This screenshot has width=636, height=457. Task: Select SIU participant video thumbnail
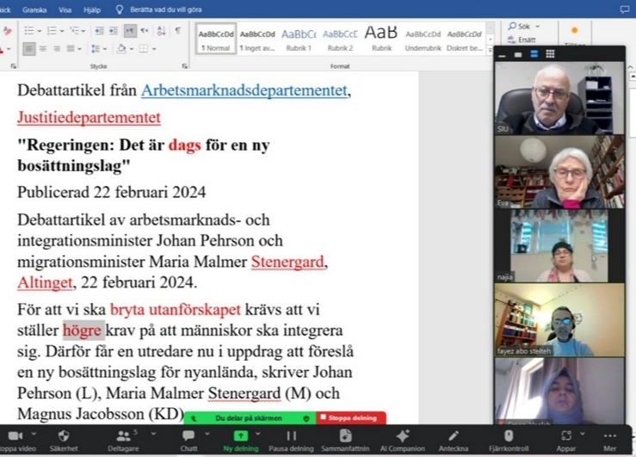(x=559, y=98)
